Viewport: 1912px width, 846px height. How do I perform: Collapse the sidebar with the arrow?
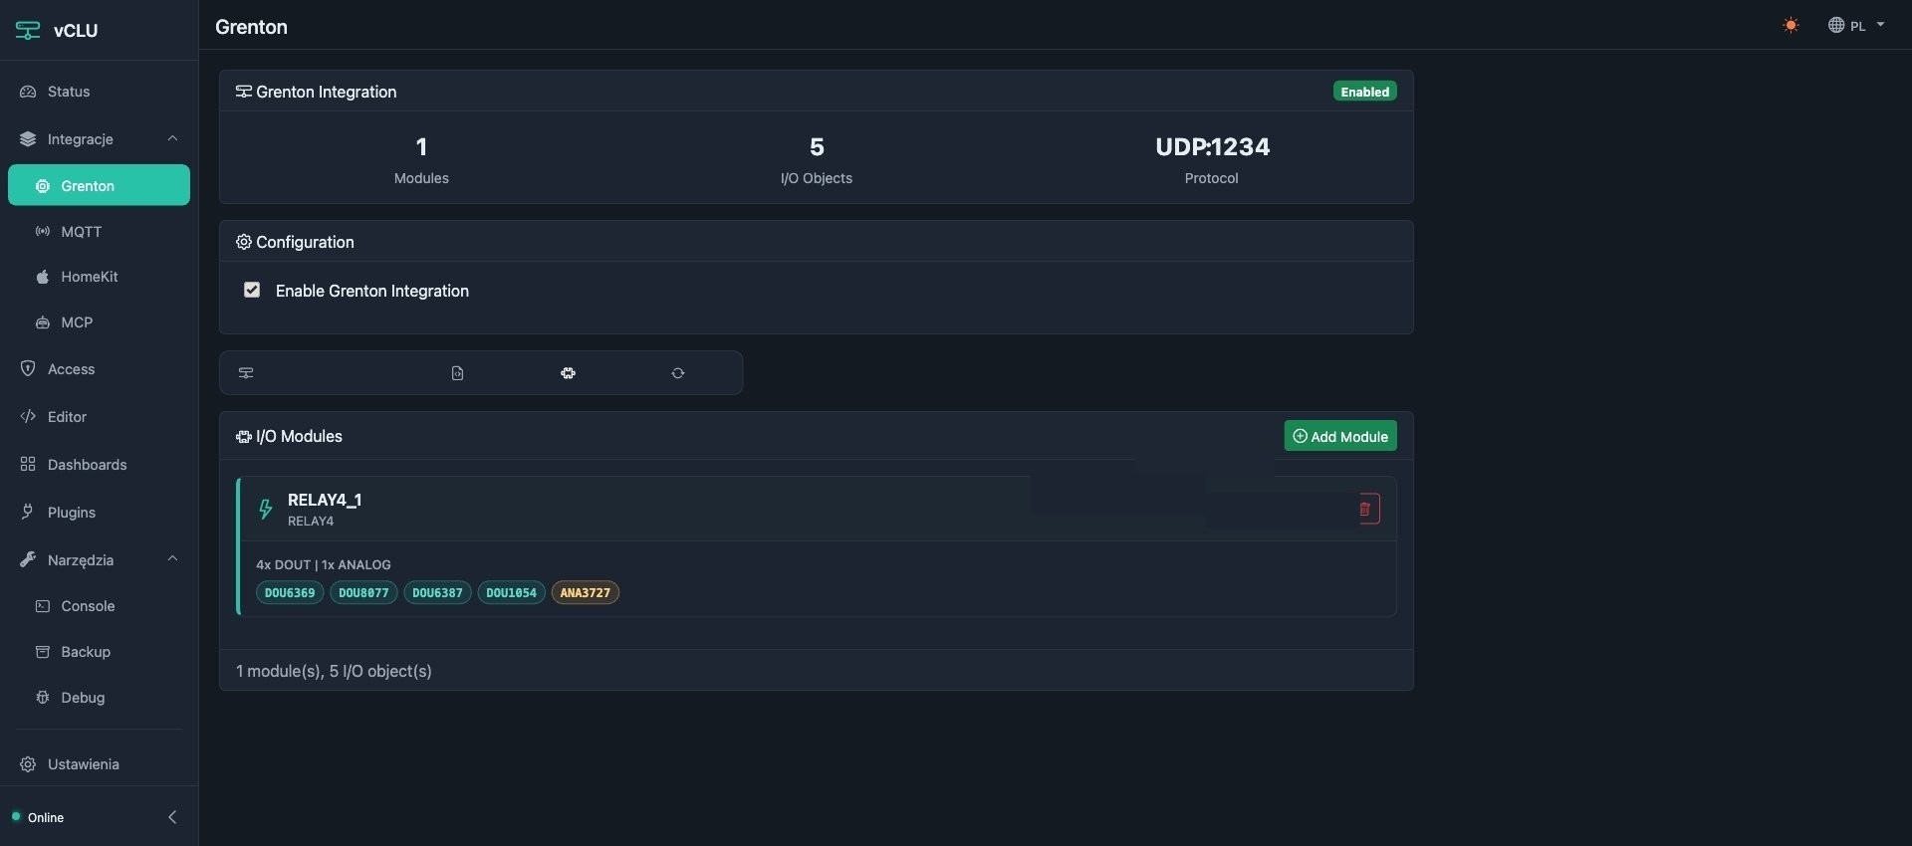[172, 817]
